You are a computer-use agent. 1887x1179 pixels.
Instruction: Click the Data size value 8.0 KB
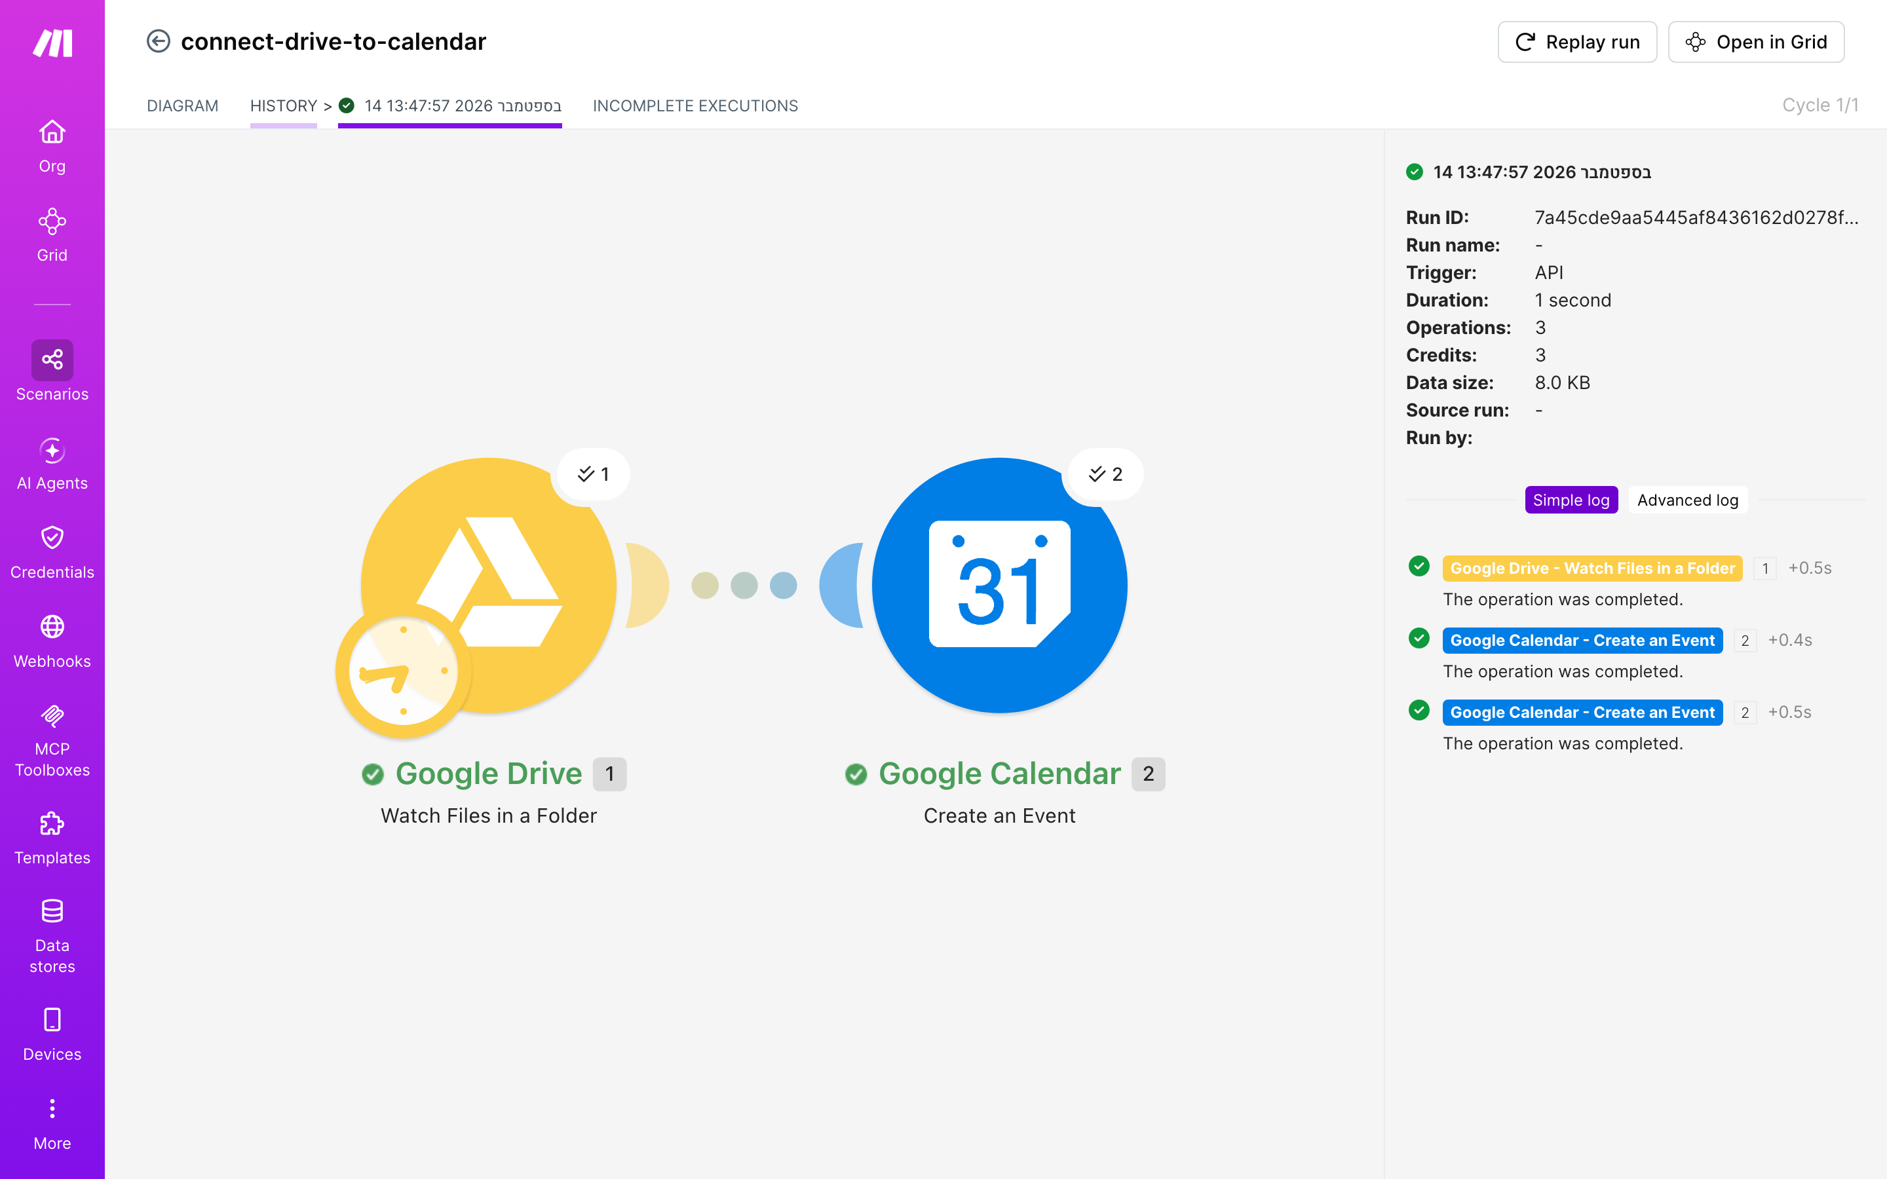pyautogui.click(x=1563, y=383)
